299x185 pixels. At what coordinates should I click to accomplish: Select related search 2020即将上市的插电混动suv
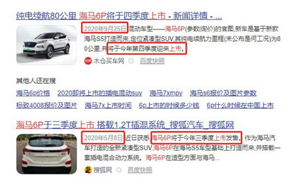tap(100, 93)
